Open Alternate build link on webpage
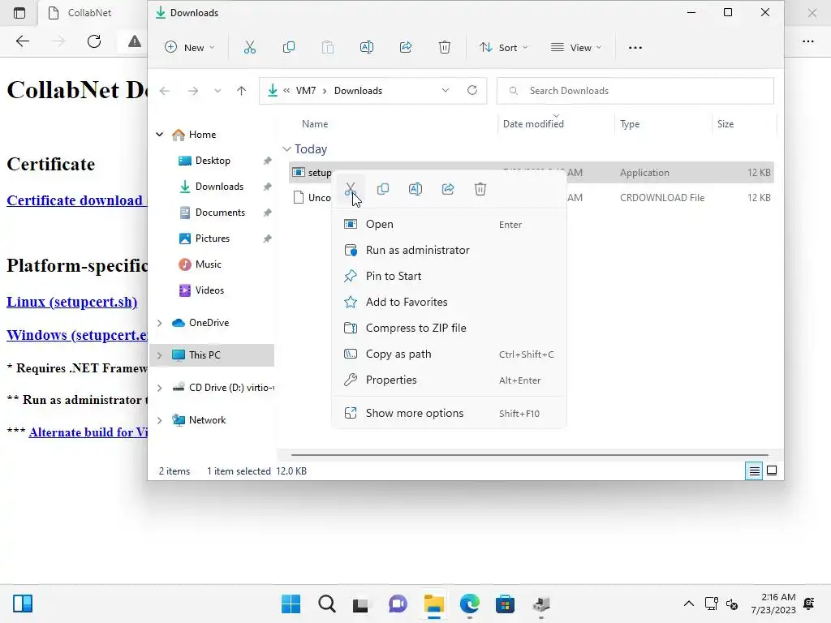The width and height of the screenshot is (831, 623). point(88,432)
